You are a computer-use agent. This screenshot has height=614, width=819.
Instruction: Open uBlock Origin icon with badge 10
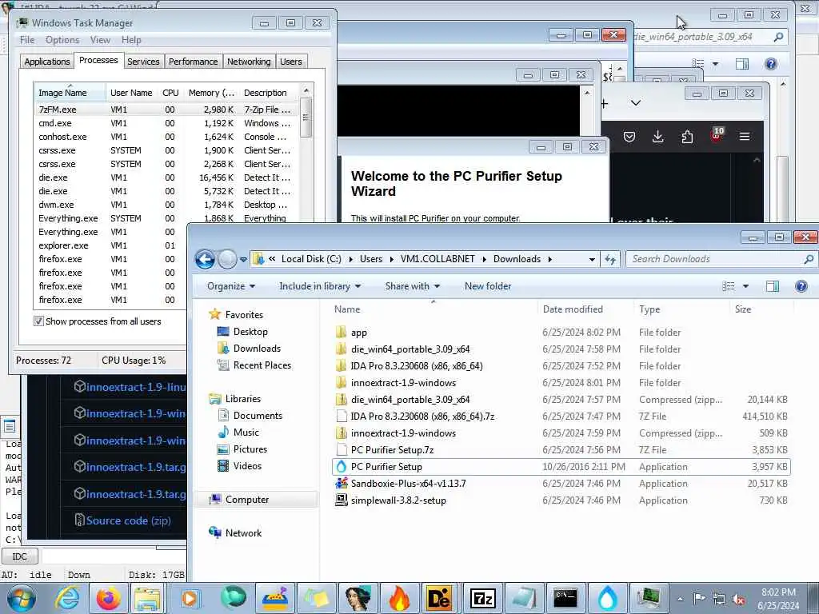point(717,134)
